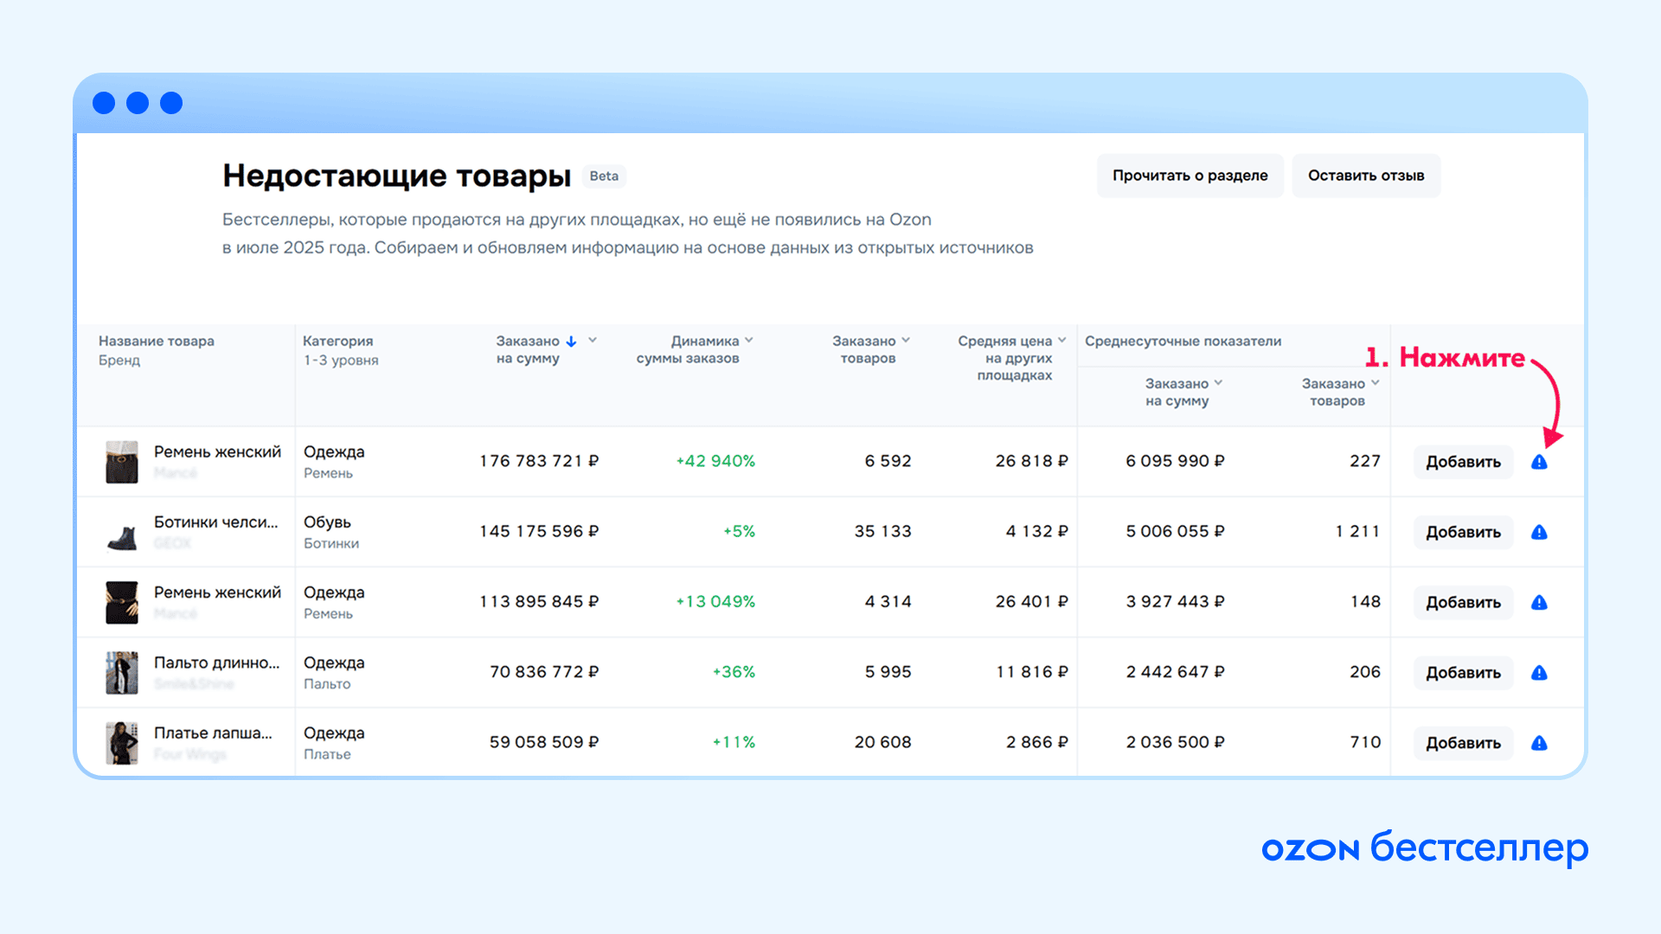Select the Ремень женский name in the 176 783 721 ₽ row
The image size is (1661, 934).
217,451
